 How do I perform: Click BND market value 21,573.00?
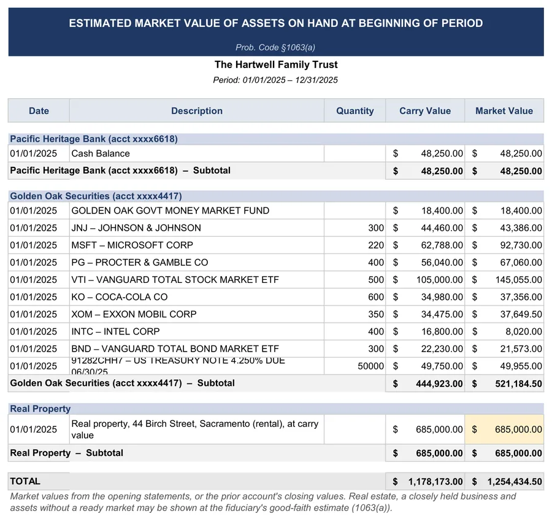(504, 348)
